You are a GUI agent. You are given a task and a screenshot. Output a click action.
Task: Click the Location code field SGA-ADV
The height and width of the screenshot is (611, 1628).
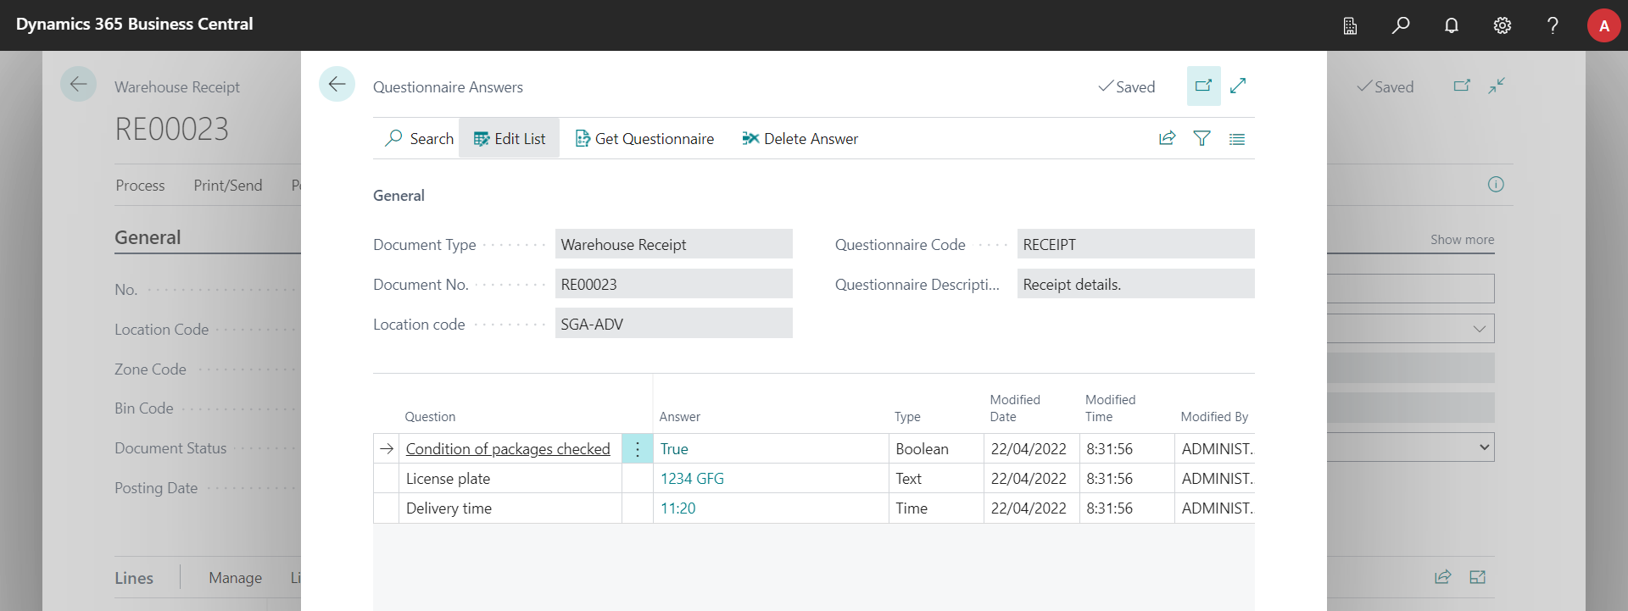pos(673,324)
